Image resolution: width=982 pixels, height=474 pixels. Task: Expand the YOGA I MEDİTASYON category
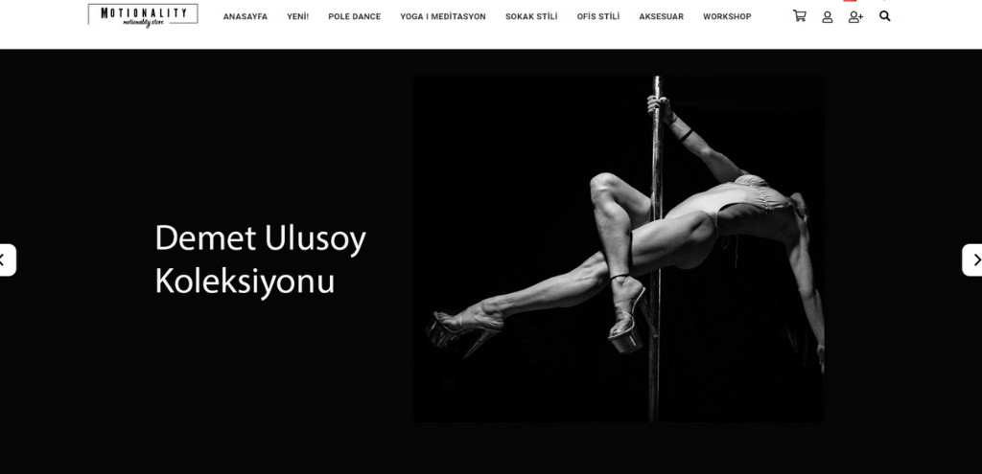pyautogui.click(x=443, y=17)
